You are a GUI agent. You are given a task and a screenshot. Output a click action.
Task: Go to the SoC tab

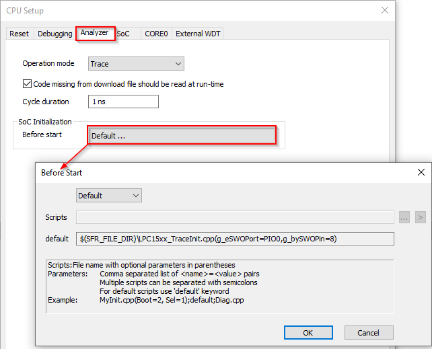(124, 34)
